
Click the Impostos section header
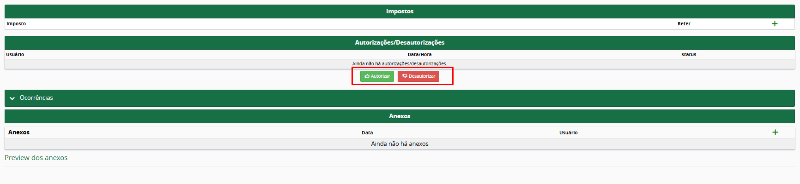coord(400,11)
